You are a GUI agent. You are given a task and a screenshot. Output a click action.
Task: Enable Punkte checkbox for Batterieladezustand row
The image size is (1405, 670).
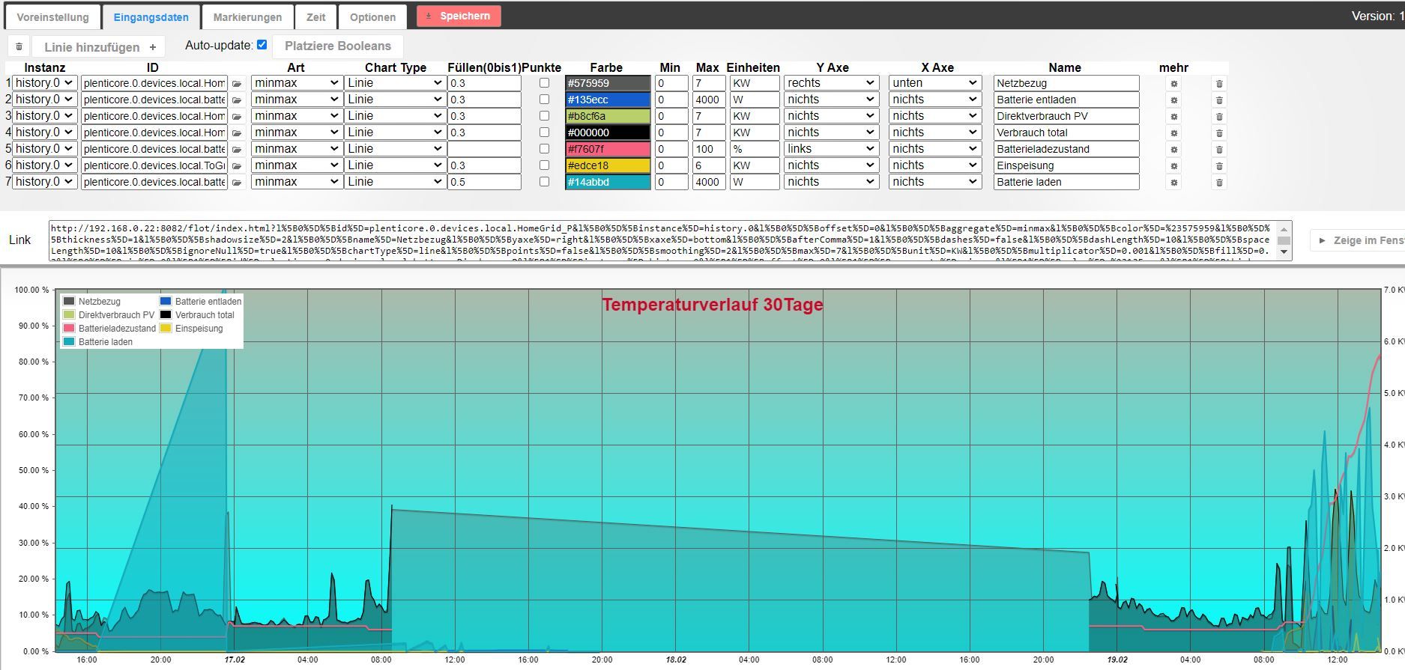coord(544,149)
